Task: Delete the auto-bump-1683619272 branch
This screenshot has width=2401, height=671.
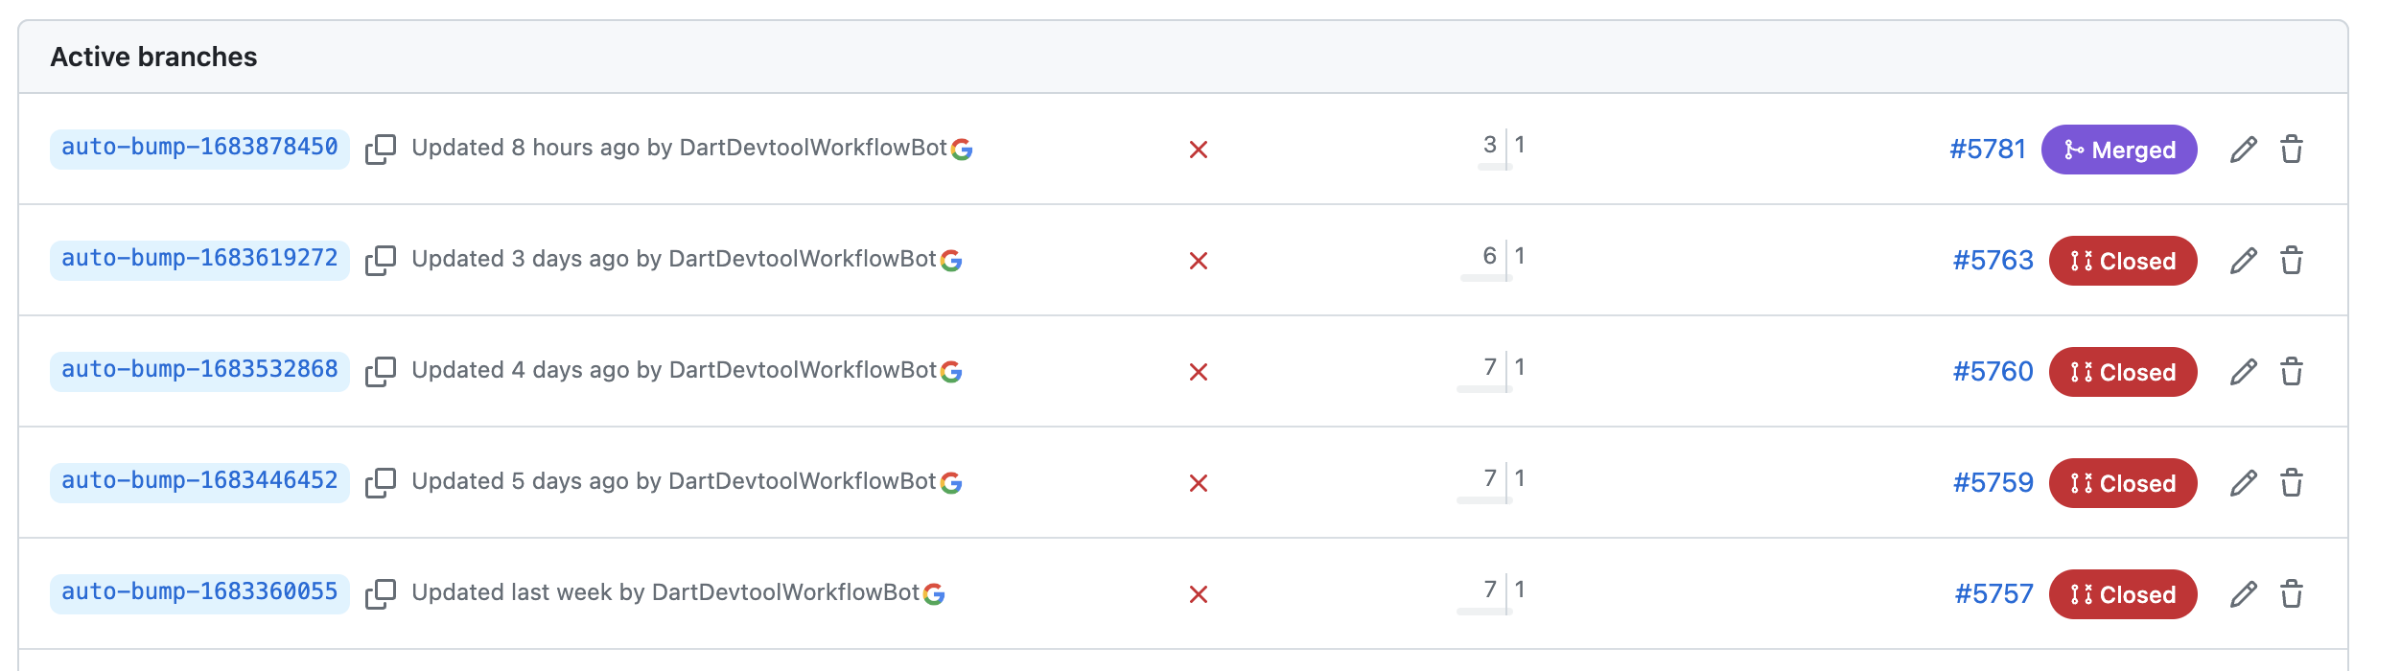Action: point(2294,260)
